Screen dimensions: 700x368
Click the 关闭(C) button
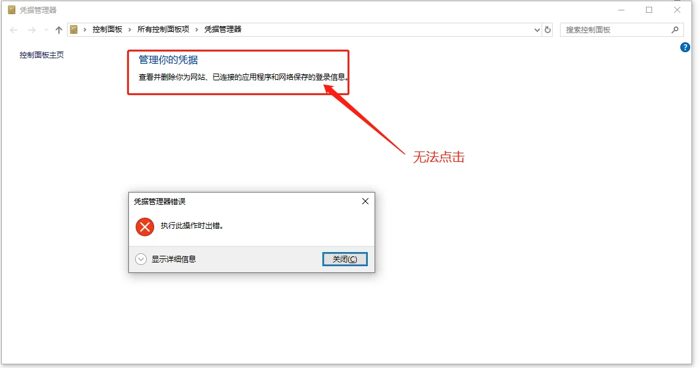(344, 259)
